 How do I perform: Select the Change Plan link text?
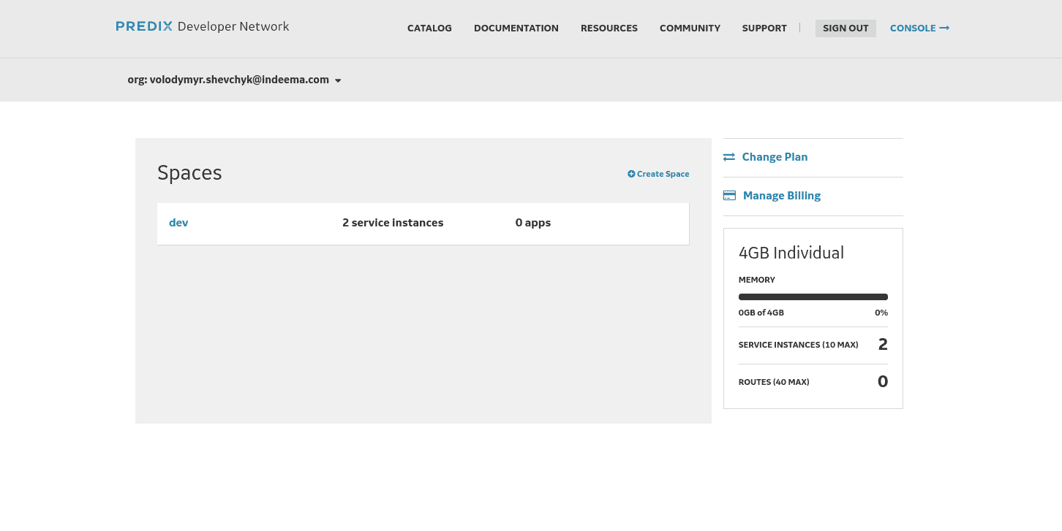pyautogui.click(x=775, y=157)
